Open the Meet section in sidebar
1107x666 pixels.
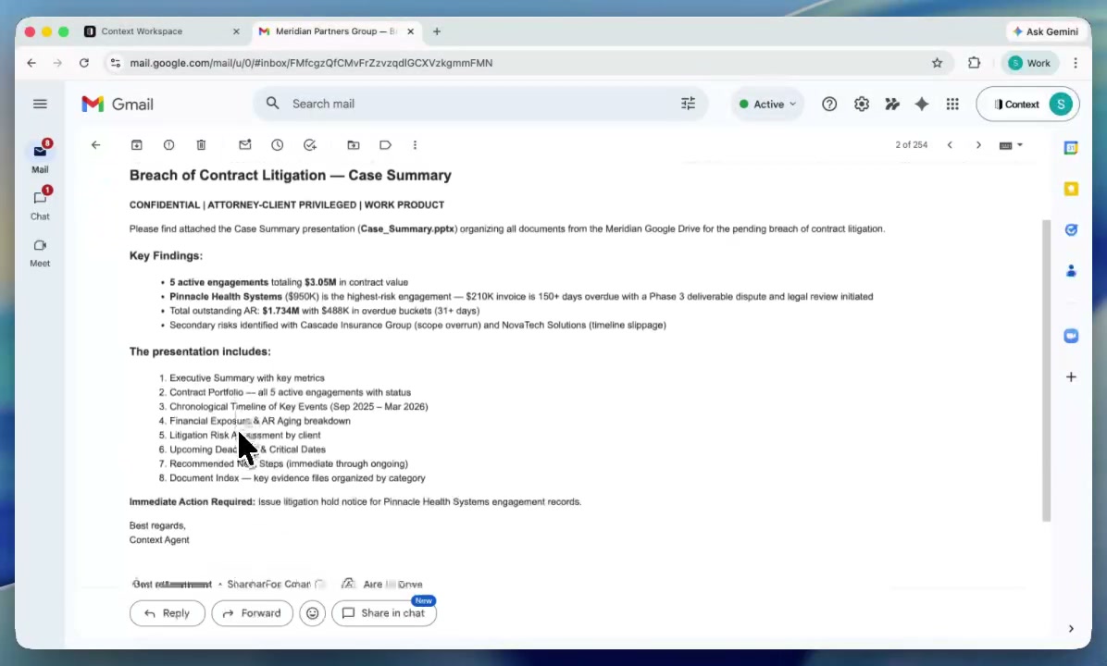pos(40,252)
